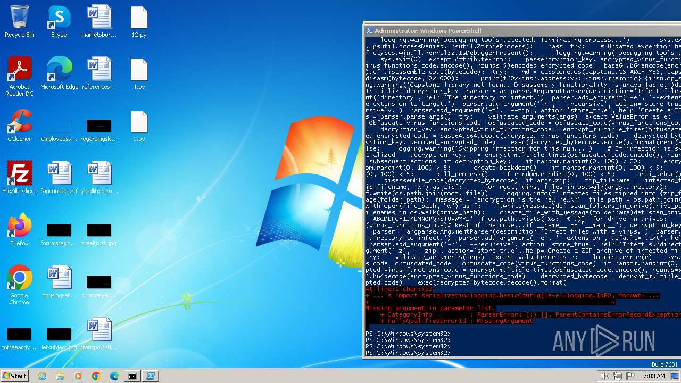Select the 1.py file icon
This screenshot has height=383, width=681.
tap(139, 126)
